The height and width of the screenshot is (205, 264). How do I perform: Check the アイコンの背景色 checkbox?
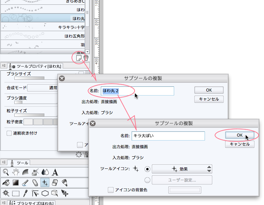tap(110, 190)
